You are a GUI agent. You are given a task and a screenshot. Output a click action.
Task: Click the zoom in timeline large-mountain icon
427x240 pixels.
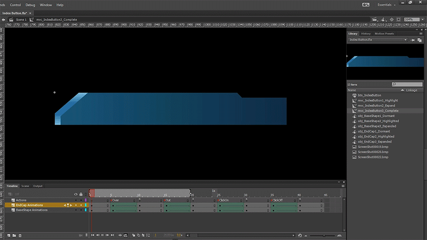coord(339,235)
